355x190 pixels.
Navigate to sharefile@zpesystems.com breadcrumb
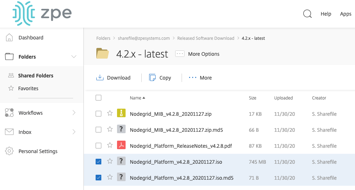coord(144,38)
